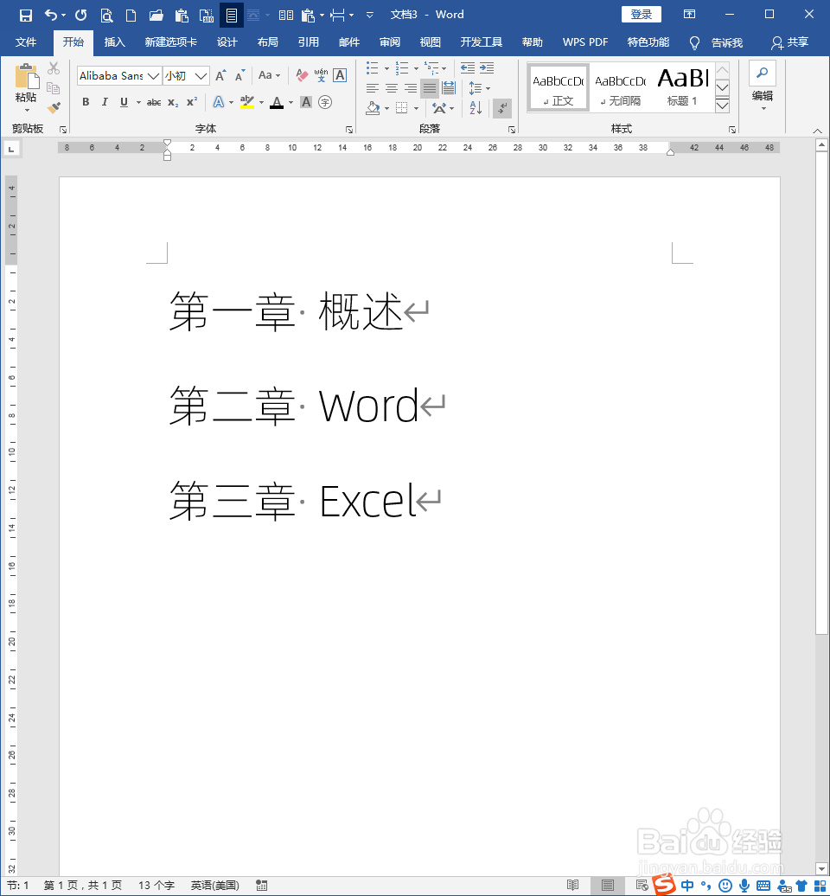Click the 登录 sign-in button

tap(641, 15)
